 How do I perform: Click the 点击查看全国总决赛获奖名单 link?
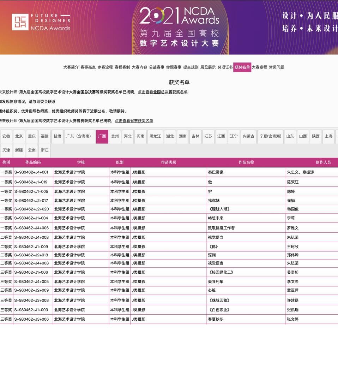pyautogui.click(x=163, y=92)
